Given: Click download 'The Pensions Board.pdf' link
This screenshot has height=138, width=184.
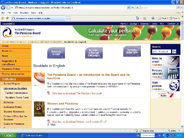Looking at the screenshot, I should pos(77,94).
